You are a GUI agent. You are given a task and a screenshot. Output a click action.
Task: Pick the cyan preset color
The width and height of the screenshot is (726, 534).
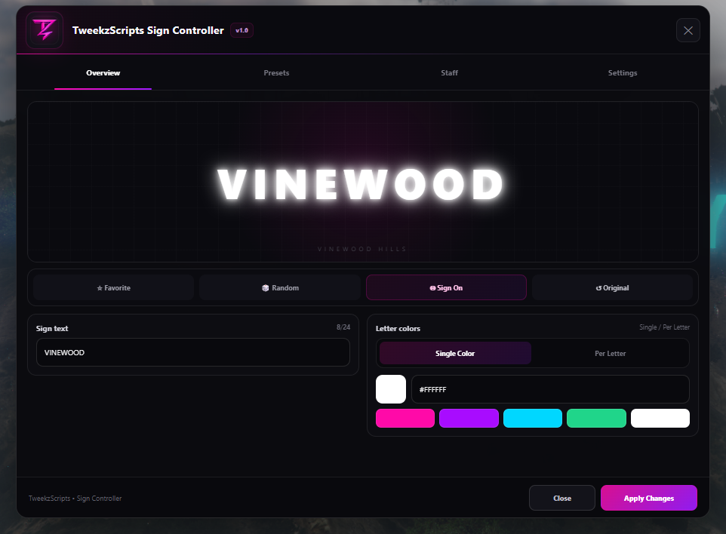pyautogui.click(x=533, y=419)
